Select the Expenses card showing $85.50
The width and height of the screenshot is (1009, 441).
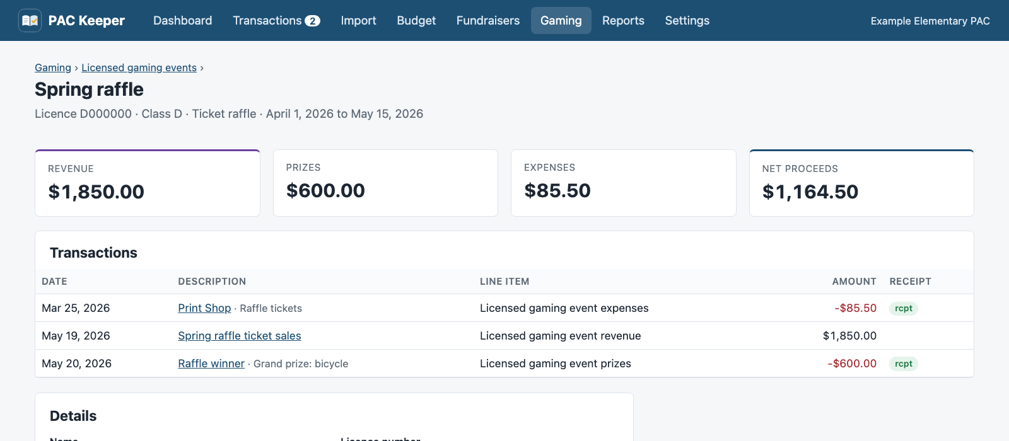click(624, 183)
